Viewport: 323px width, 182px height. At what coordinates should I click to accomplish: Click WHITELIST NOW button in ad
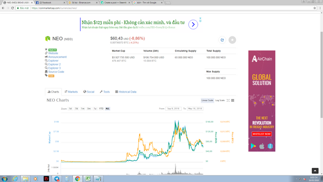261,134
